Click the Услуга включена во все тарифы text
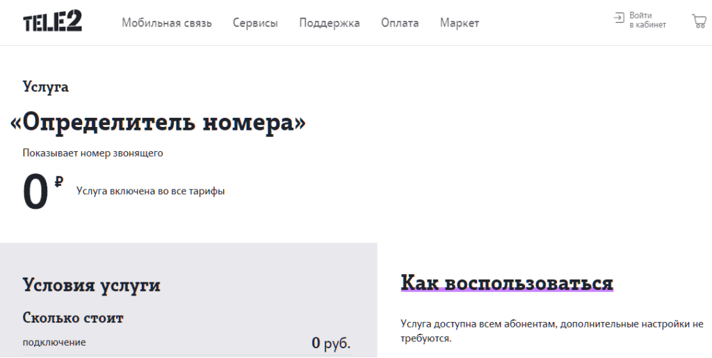 (150, 191)
